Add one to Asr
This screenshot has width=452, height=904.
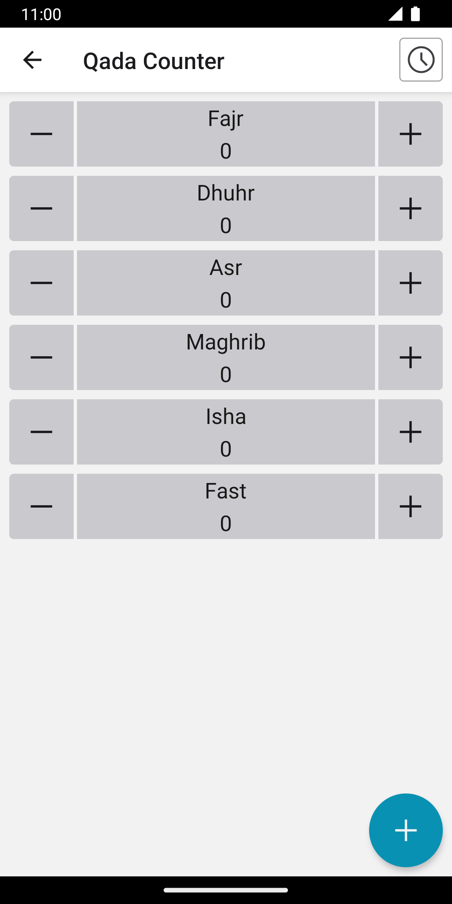tap(410, 283)
